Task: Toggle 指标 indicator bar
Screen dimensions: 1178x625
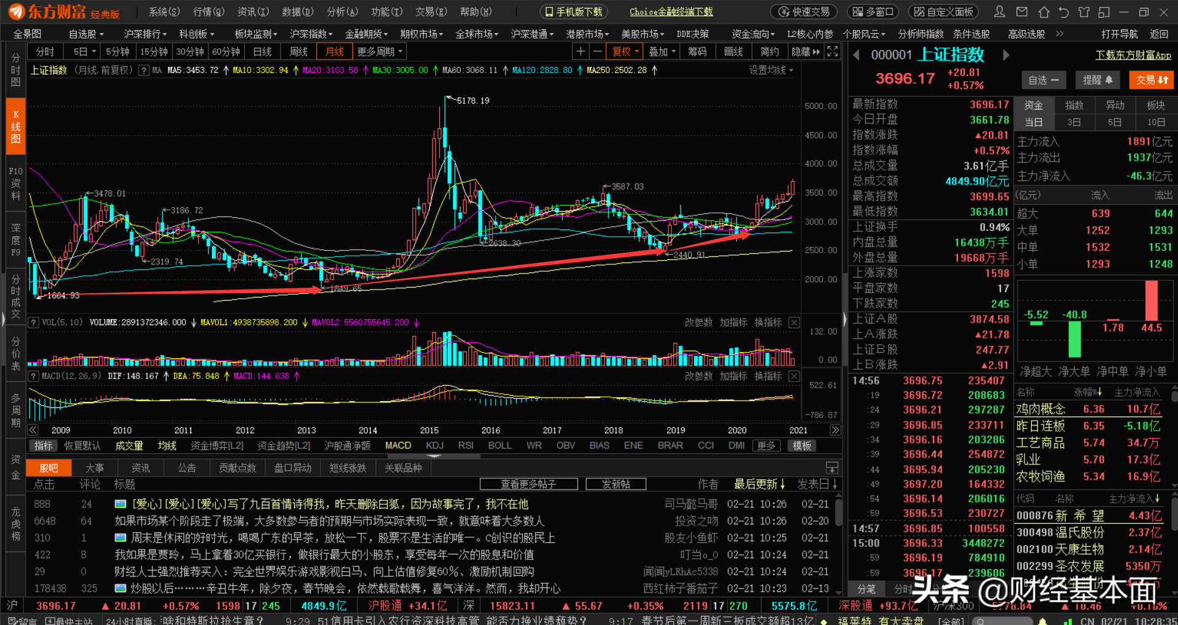Action: [43, 446]
